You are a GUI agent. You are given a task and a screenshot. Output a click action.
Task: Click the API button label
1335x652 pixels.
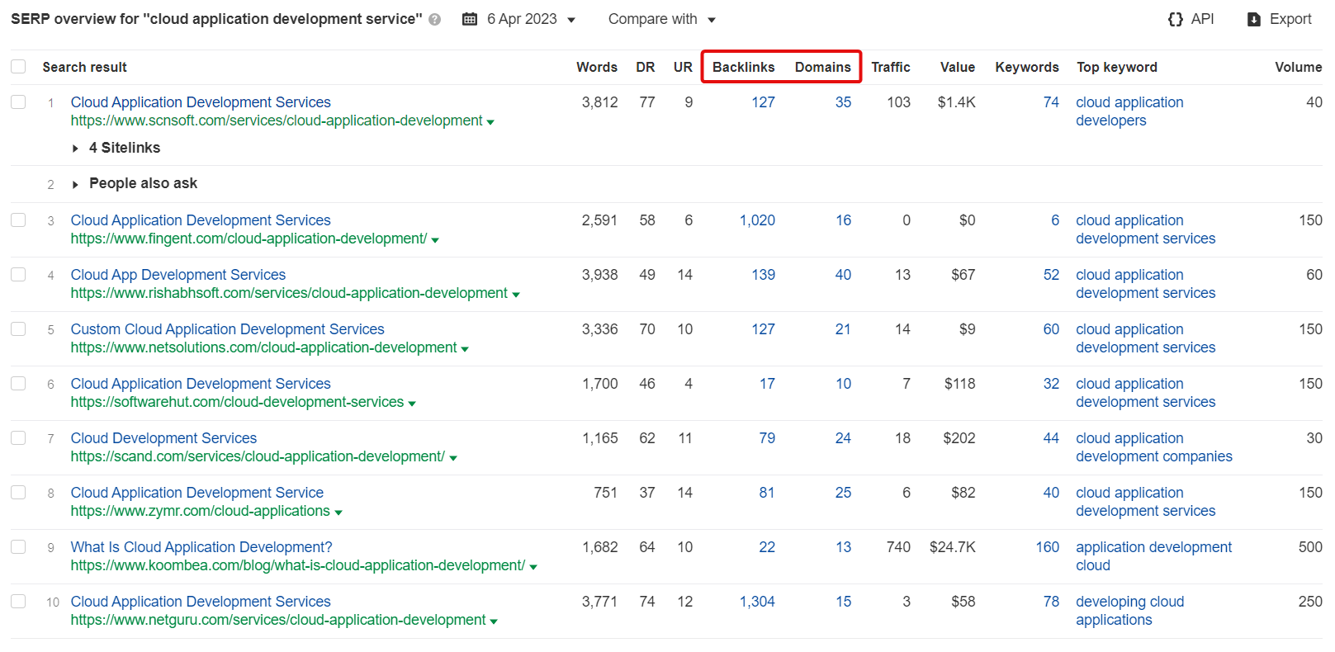tap(1202, 19)
